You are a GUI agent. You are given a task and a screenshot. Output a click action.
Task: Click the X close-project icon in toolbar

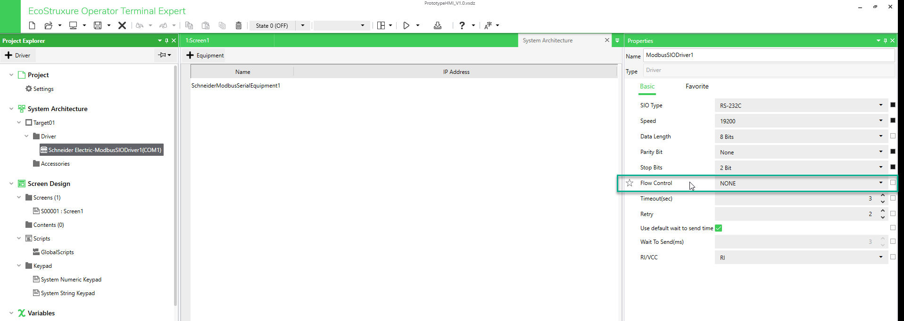click(122, 25)
